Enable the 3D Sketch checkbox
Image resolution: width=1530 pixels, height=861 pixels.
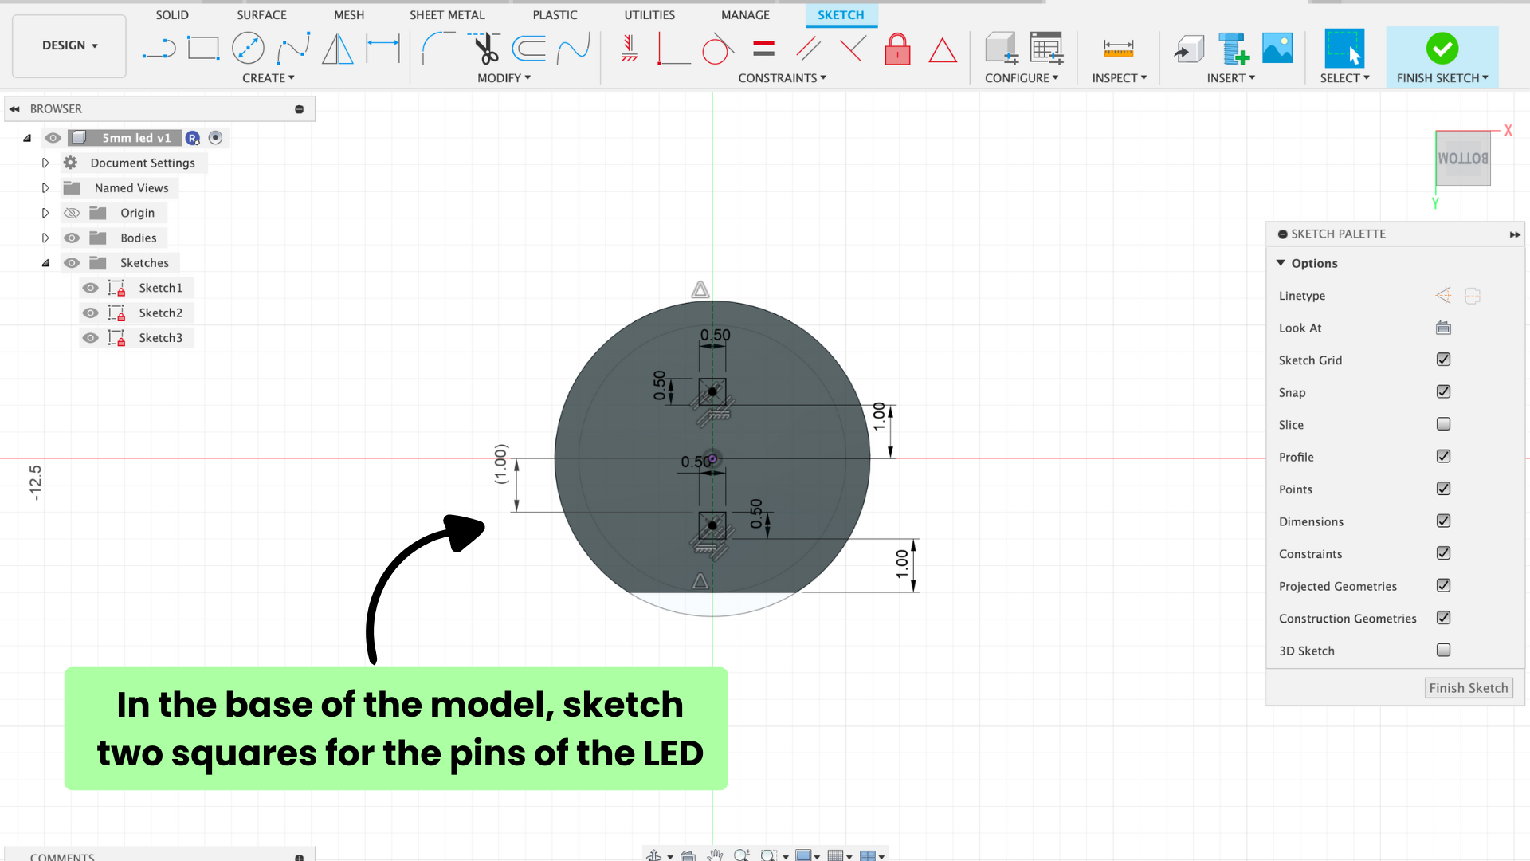1443,650
